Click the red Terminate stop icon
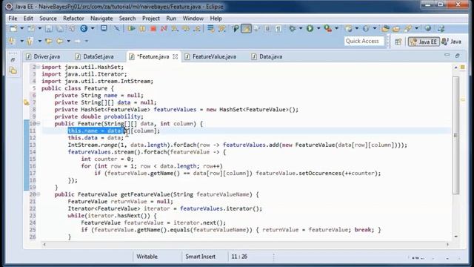This screenshot has height=267, width=474. (153, 29)
